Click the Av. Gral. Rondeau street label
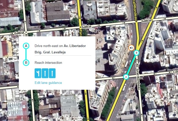The image size is (178, 121). [138, 77]
